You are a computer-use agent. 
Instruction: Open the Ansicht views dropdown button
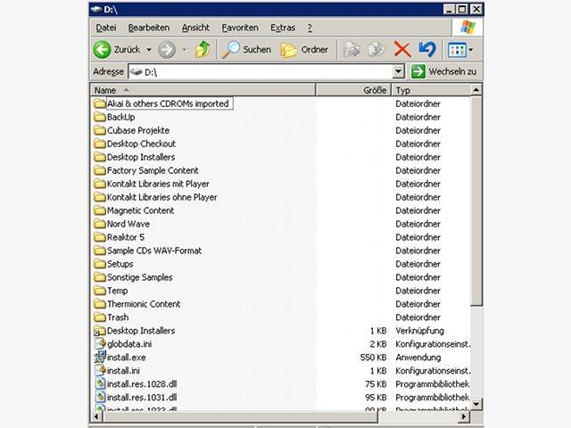coord(460,50)
